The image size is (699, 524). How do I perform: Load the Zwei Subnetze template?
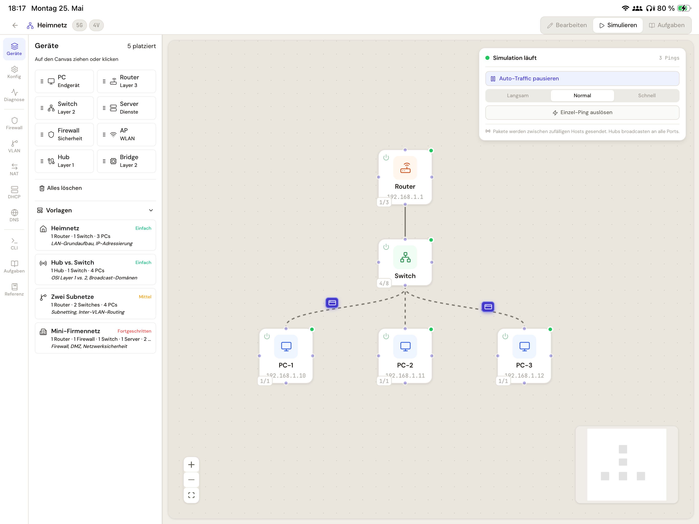click(95, 304)
